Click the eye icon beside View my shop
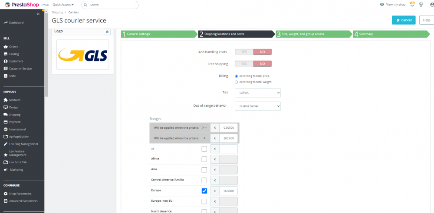 point(382,5)
